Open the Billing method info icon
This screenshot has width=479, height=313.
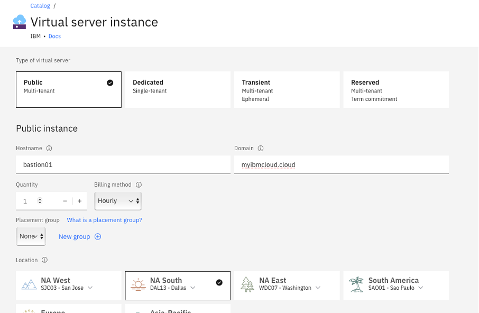139,185
